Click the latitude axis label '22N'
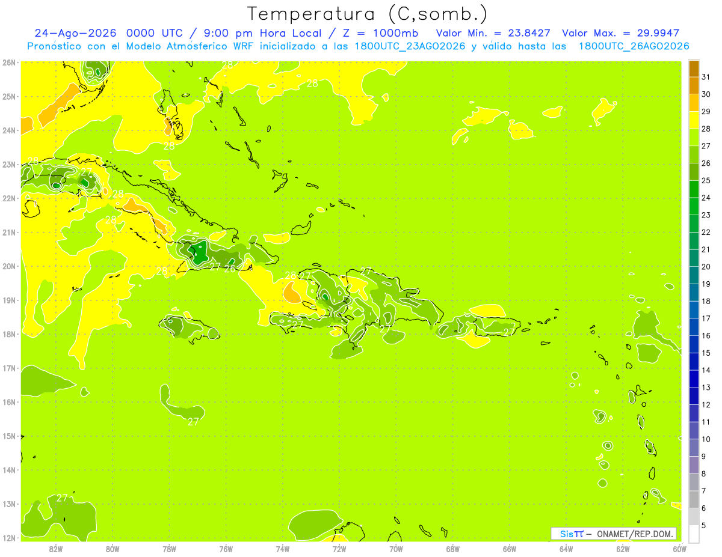 9,198
